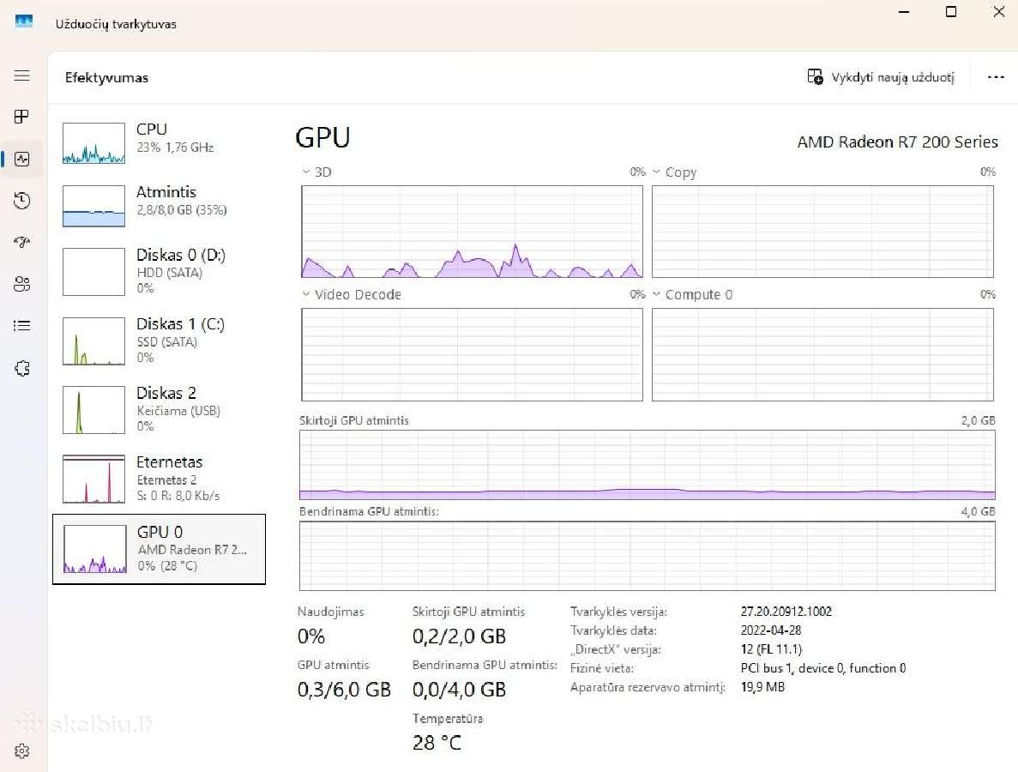
Task: Select the Eternetas network item
Action: 159,479
